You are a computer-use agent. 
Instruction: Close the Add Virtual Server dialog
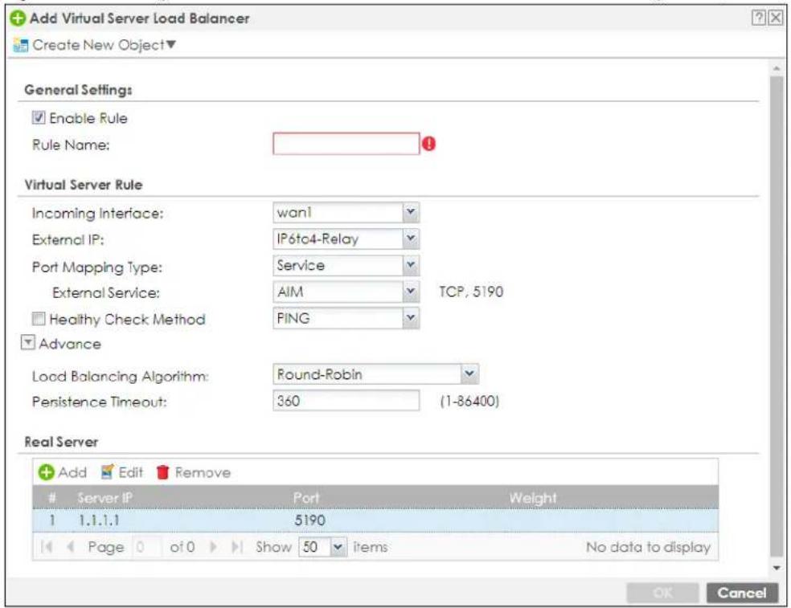(x=776, y=18)
